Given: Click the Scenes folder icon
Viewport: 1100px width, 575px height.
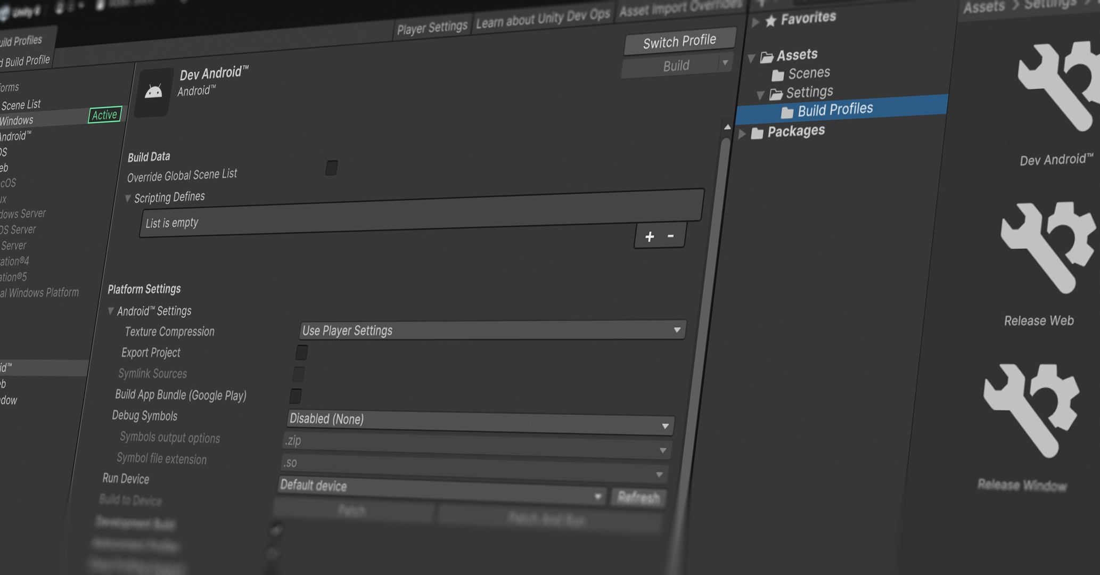Looking at the screenshot, I should (x=778, y=75).
